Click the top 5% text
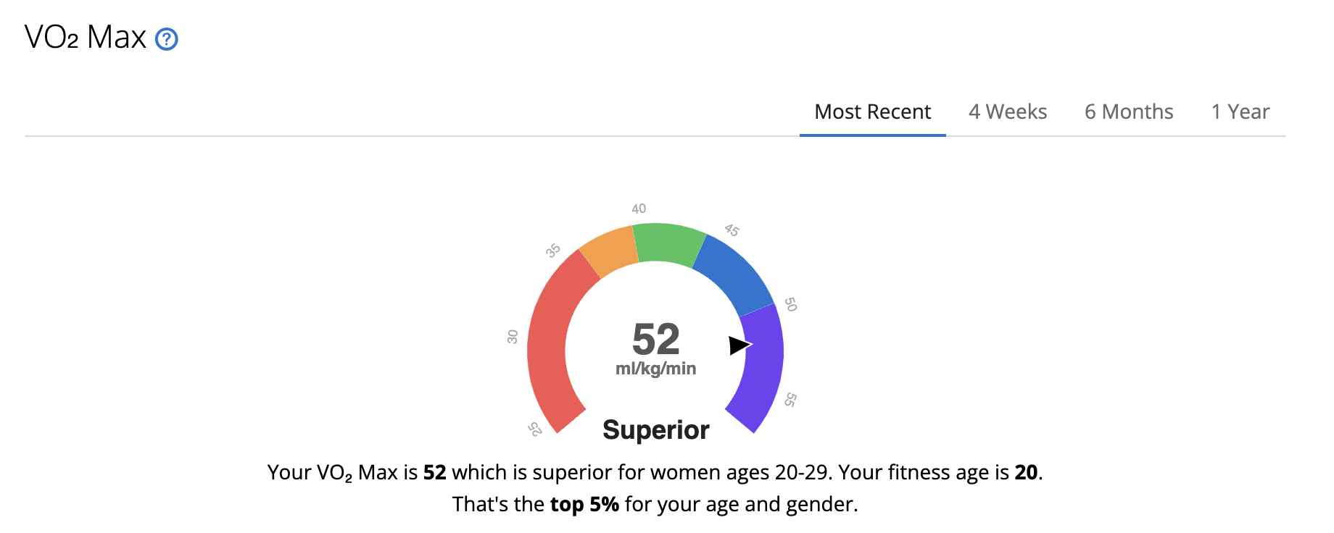 coord(584,504)
